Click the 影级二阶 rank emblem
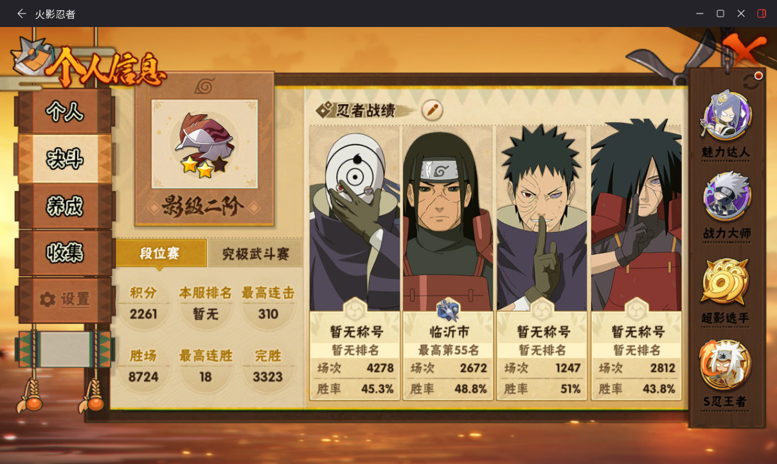Screen dimensions: 777x464 (204, 146)
